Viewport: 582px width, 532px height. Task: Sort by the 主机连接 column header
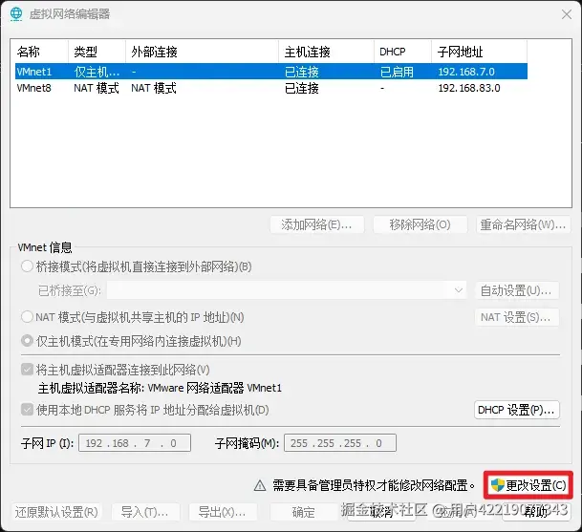pyautogui.click(x=326, y=52)
